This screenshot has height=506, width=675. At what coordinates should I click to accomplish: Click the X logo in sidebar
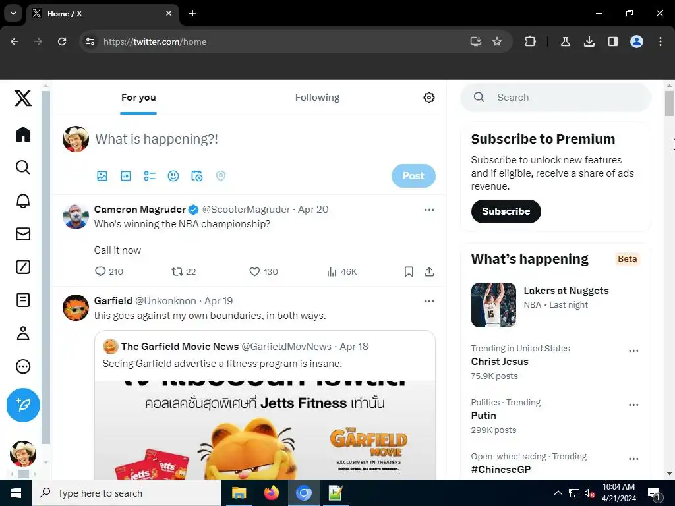tap(23, 98)
